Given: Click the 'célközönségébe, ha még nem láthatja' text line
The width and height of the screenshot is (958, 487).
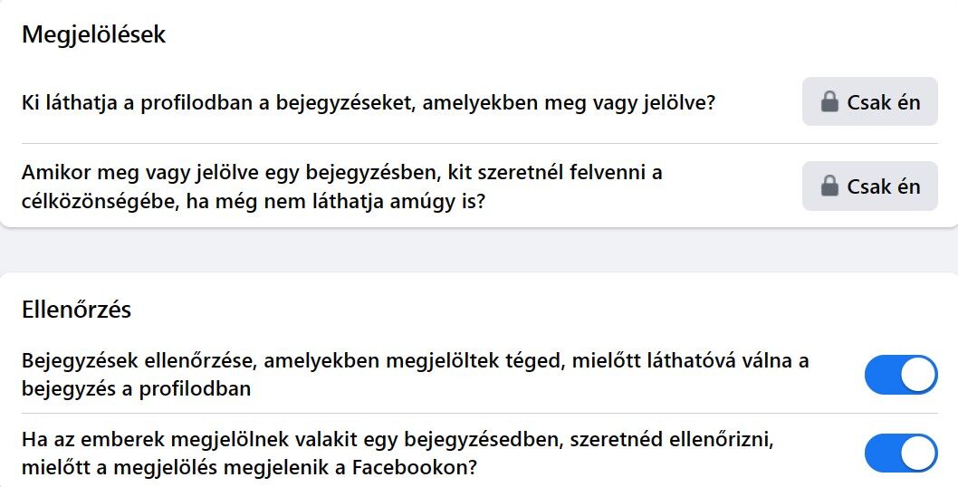Looking at the screenshot, I should click(x=253, y=200).
